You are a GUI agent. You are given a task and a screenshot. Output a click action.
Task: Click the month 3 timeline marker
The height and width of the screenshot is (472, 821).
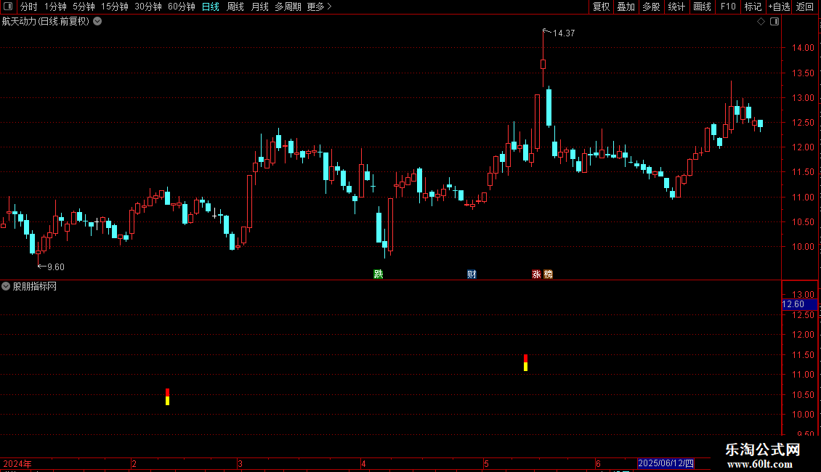pos(240,463)
